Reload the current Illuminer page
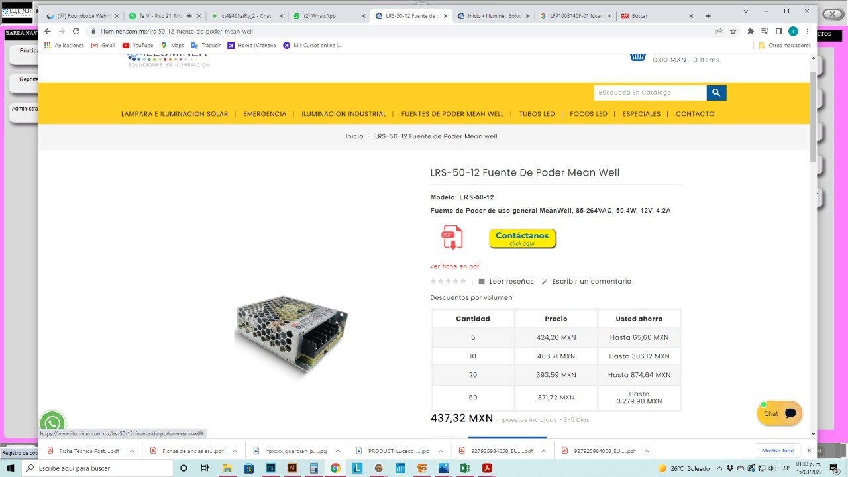Screen dimensions: 848x477 [x=76, y=31]
